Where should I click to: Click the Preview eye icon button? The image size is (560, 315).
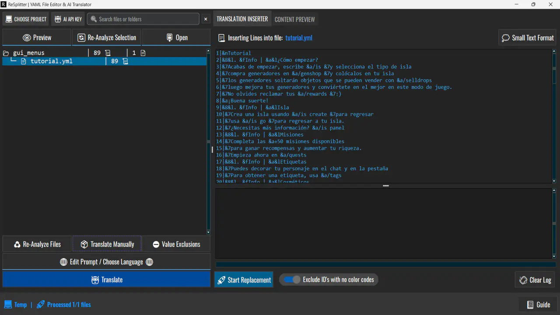37,38
